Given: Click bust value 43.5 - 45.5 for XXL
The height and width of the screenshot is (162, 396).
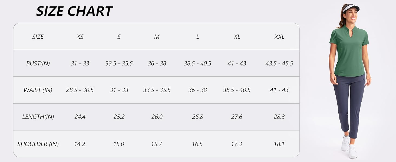Looking at the screenshot, I should pos(279,63).
